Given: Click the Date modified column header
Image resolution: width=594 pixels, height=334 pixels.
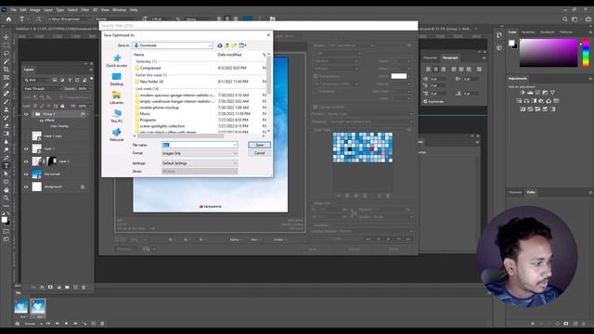Looking at the screenshot, I should (229, 55).
